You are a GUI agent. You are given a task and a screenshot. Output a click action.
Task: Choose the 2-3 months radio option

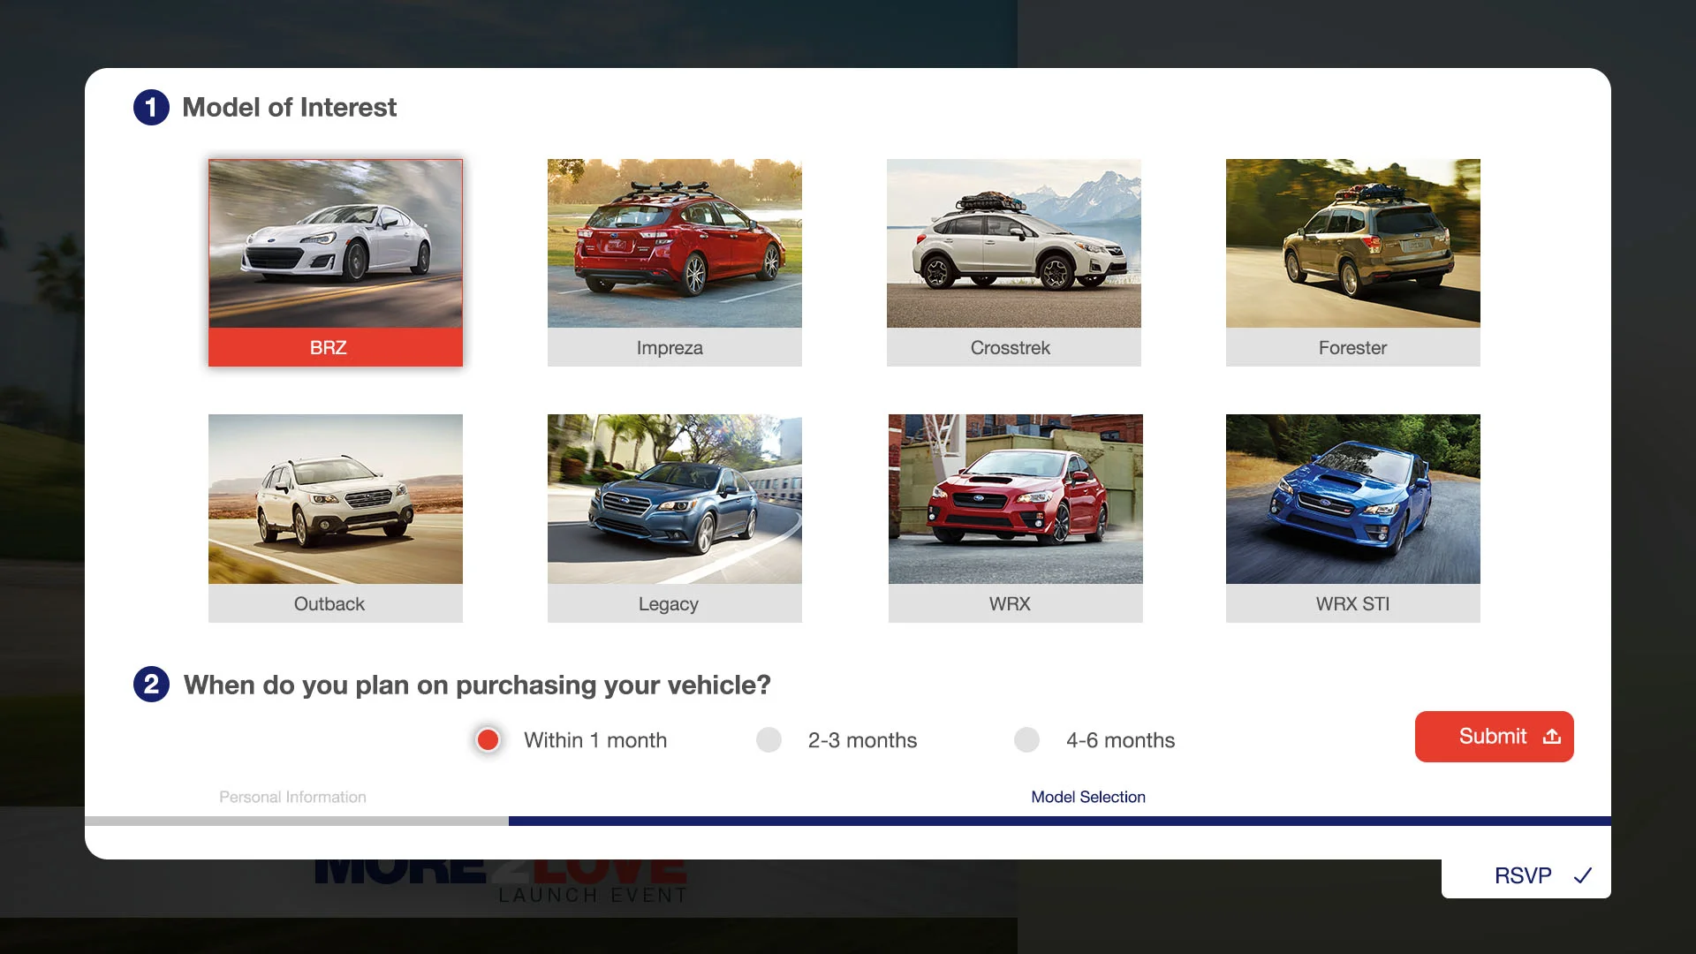pos(768,740)
